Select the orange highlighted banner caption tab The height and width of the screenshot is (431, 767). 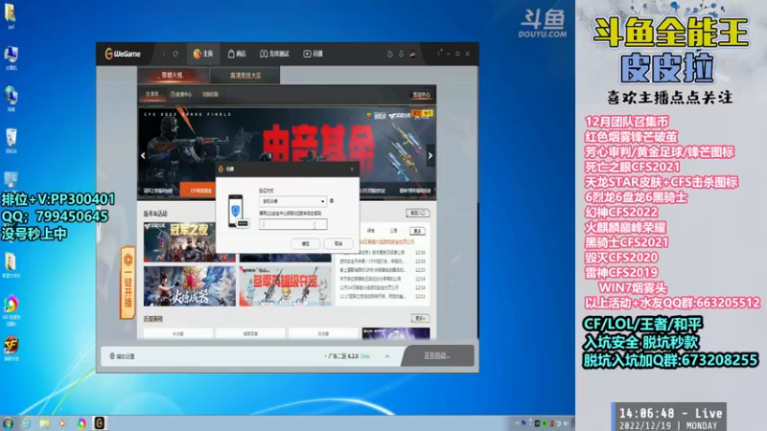click(199, 191)
